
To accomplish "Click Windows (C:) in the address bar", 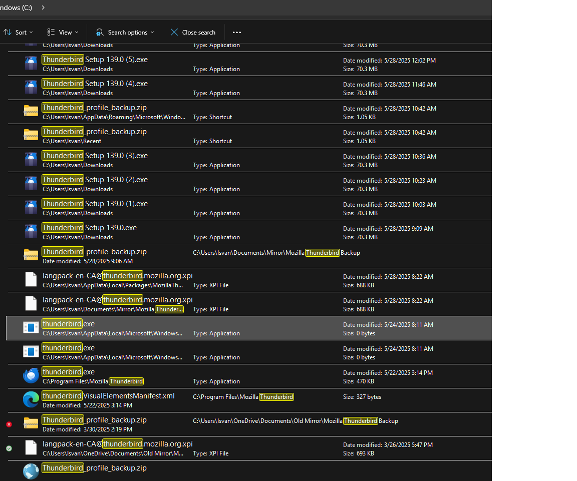I will pyautogui.click(x=16, y=8).
